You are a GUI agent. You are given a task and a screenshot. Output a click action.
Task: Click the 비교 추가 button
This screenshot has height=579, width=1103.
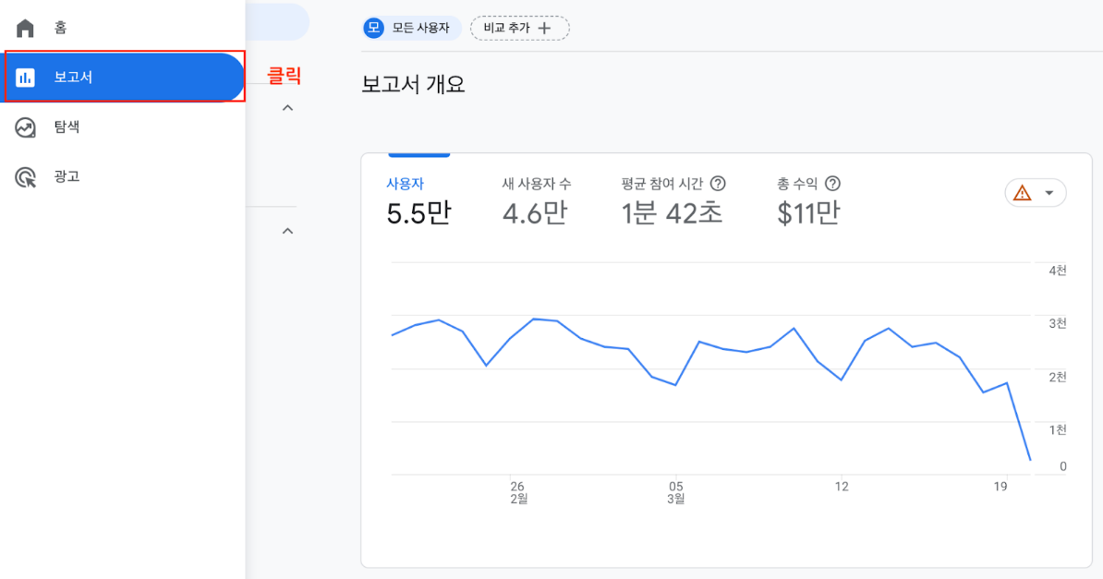tap(520, 28)
